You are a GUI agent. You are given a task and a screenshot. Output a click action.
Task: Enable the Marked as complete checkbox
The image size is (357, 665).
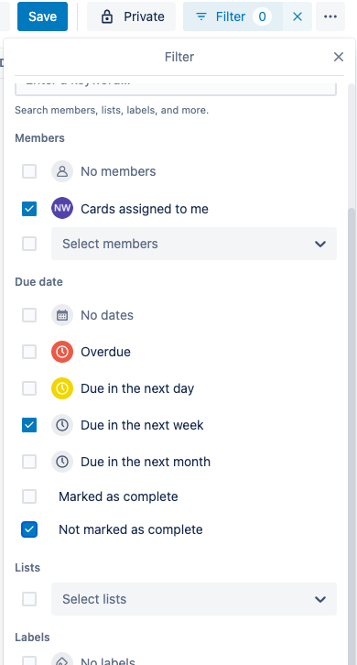(29, 496)
